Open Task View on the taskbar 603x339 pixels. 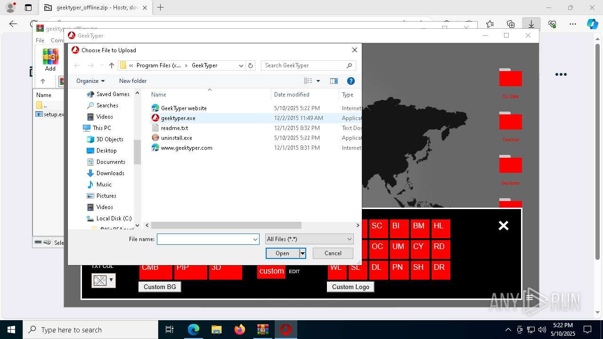point(170,330)
